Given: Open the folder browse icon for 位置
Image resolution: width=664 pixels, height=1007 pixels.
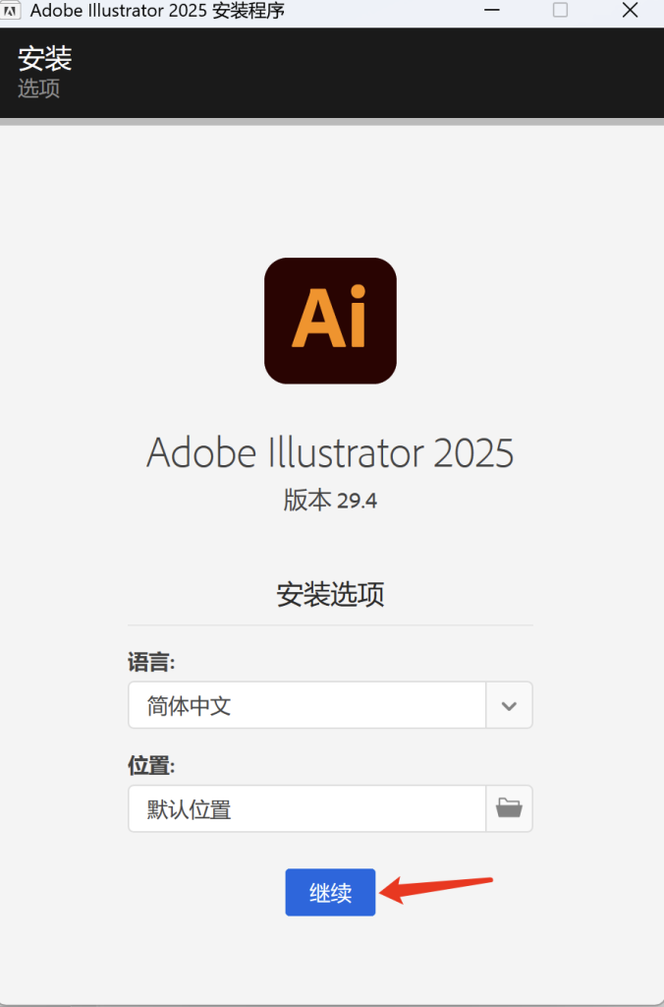Looking at the screenshot, I should click(x=509, y=808).
